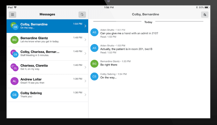Click the AS avatar beside the admit in 210 message

coord(94,32)
